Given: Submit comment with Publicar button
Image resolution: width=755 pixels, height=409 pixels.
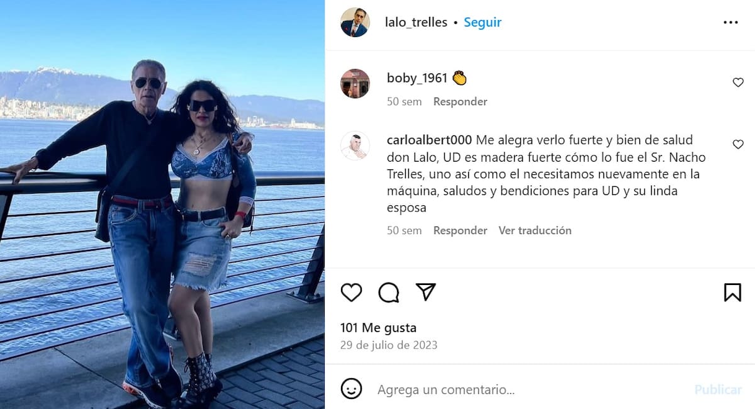Looking at the screenshot, I should click(x=718, y=389).
